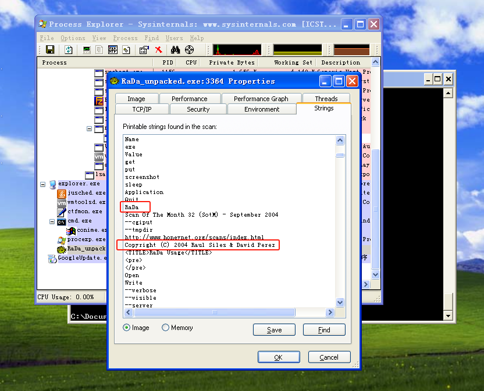
Task: Select the cmd.exe process row
Action: 80,221
